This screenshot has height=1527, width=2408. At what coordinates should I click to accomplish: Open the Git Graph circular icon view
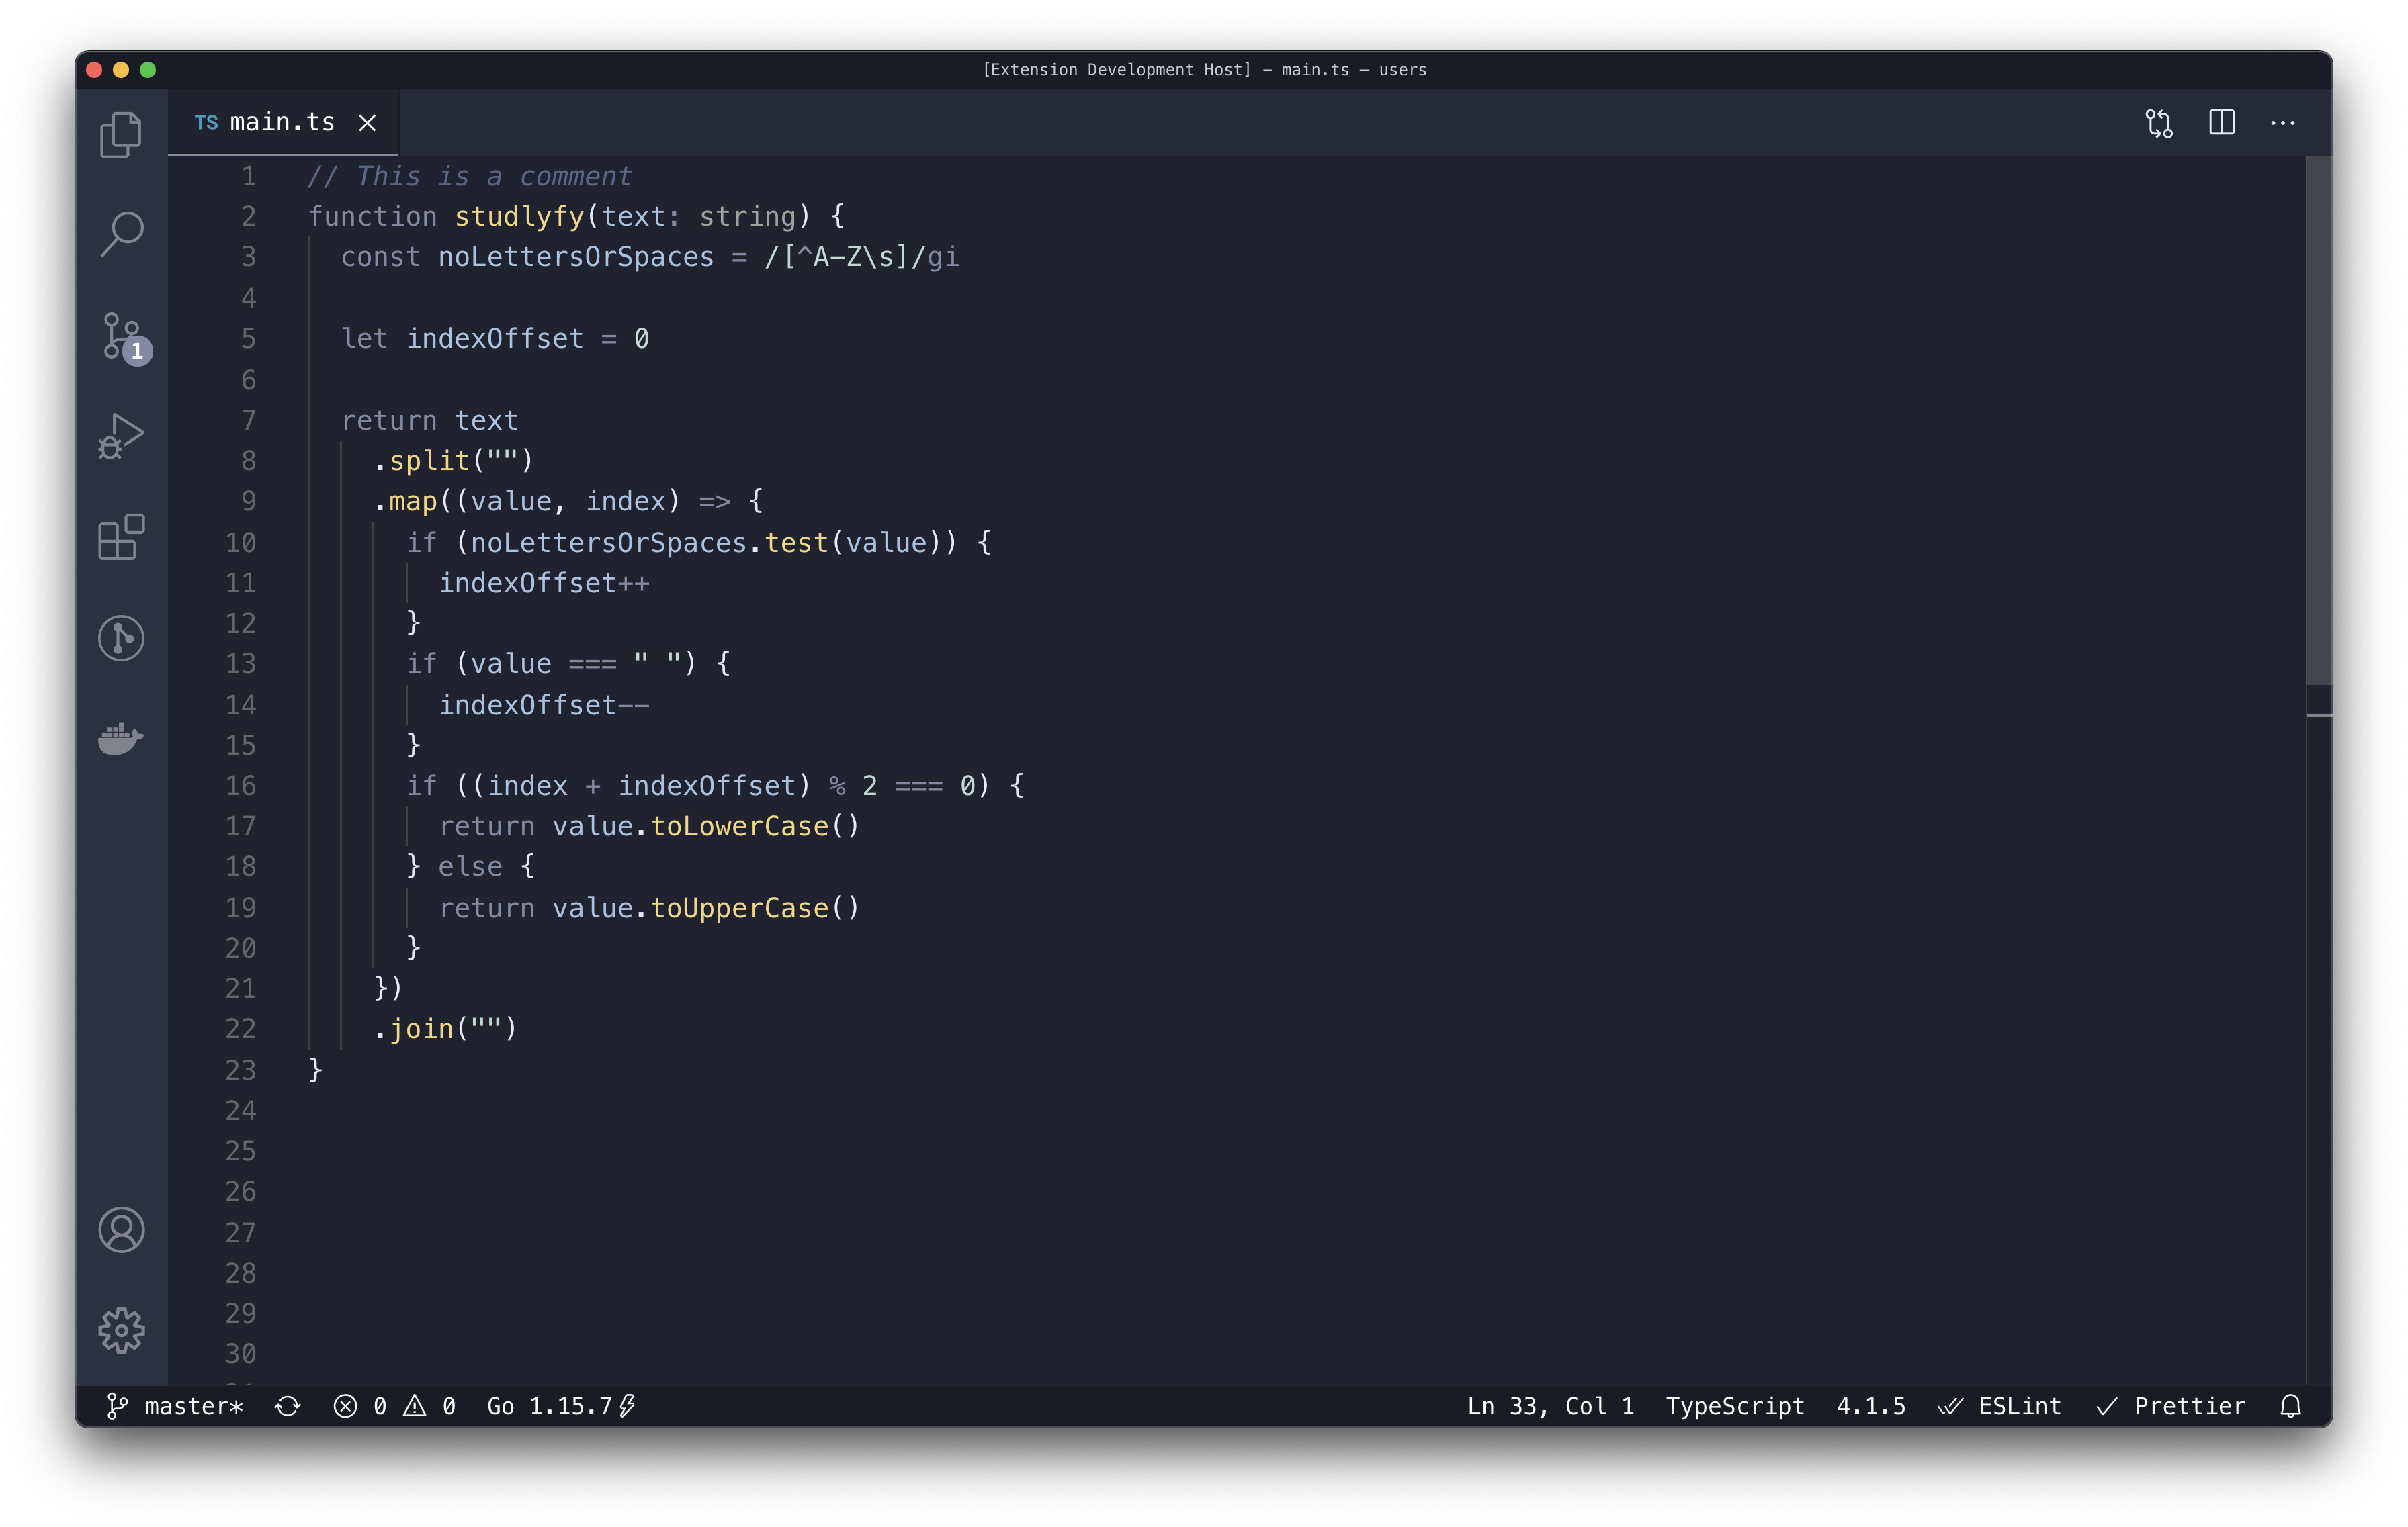[x=121, y=639]
